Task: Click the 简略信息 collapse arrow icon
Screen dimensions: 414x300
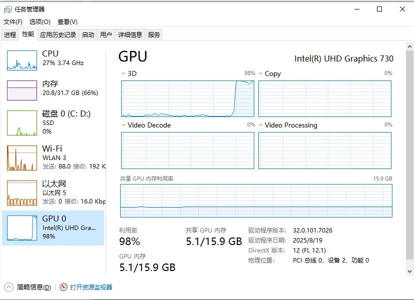Action: click(9, 287)
